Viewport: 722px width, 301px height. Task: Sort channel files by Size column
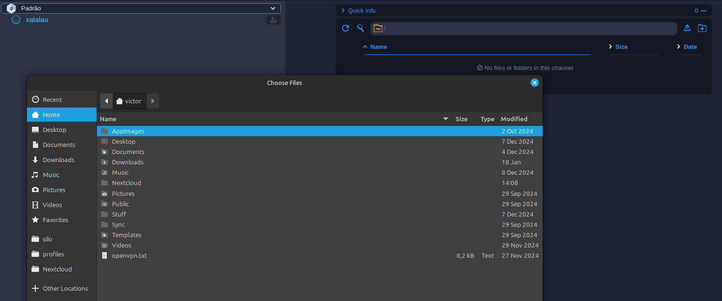coord(621,47)
